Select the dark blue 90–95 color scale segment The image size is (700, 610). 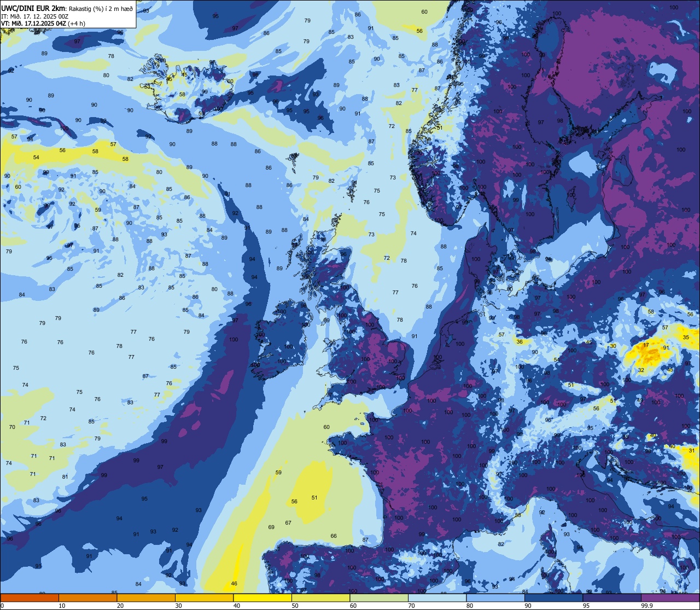tap(553, 597)
